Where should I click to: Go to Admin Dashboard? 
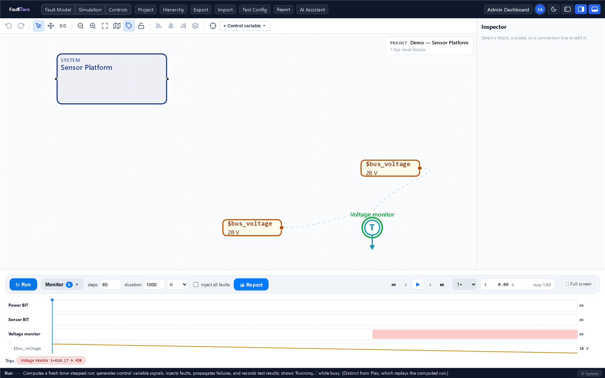[508, 9]
